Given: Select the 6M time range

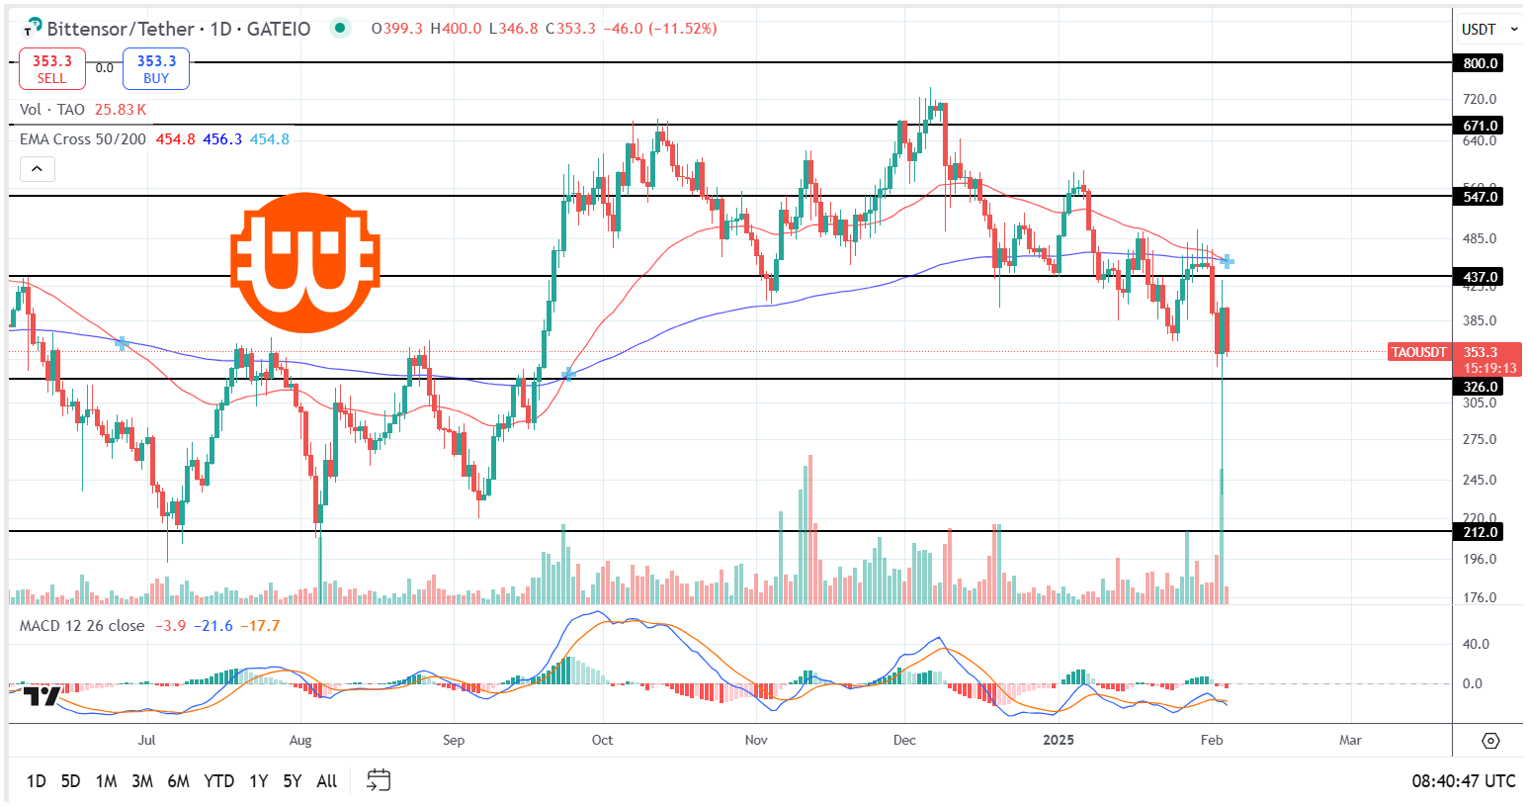Looking at the screenshot, I should click(x=178, y=781).
